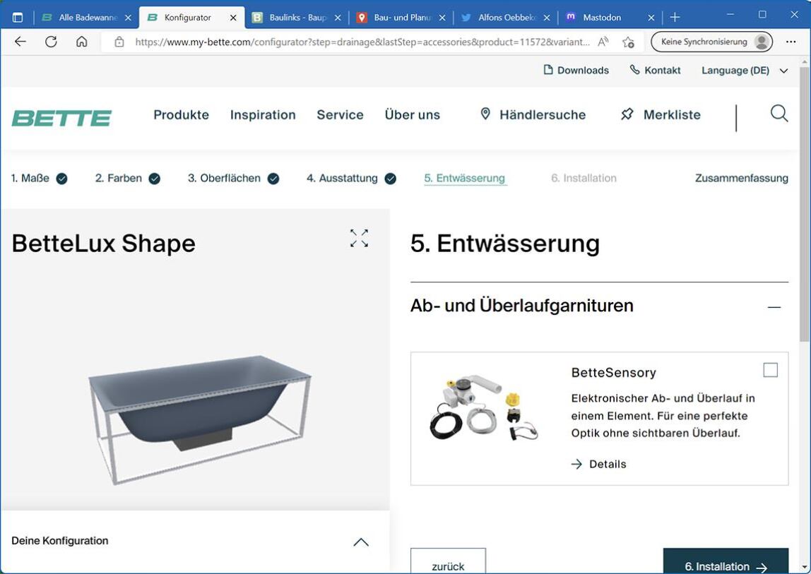
Task: Click the browser back arrow
Action: (x=20, y=42)
